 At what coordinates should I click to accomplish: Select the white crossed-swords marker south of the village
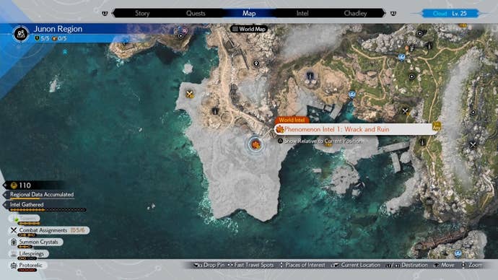click(x=405, y=111)
